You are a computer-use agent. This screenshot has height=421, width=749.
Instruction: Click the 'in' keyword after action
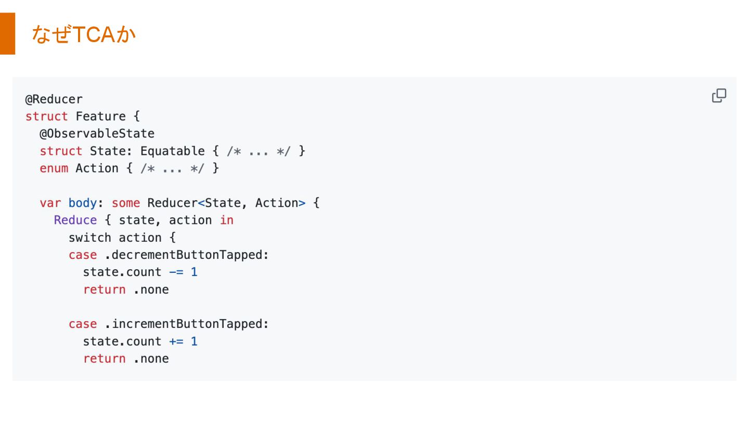click(x=227, y=220)
